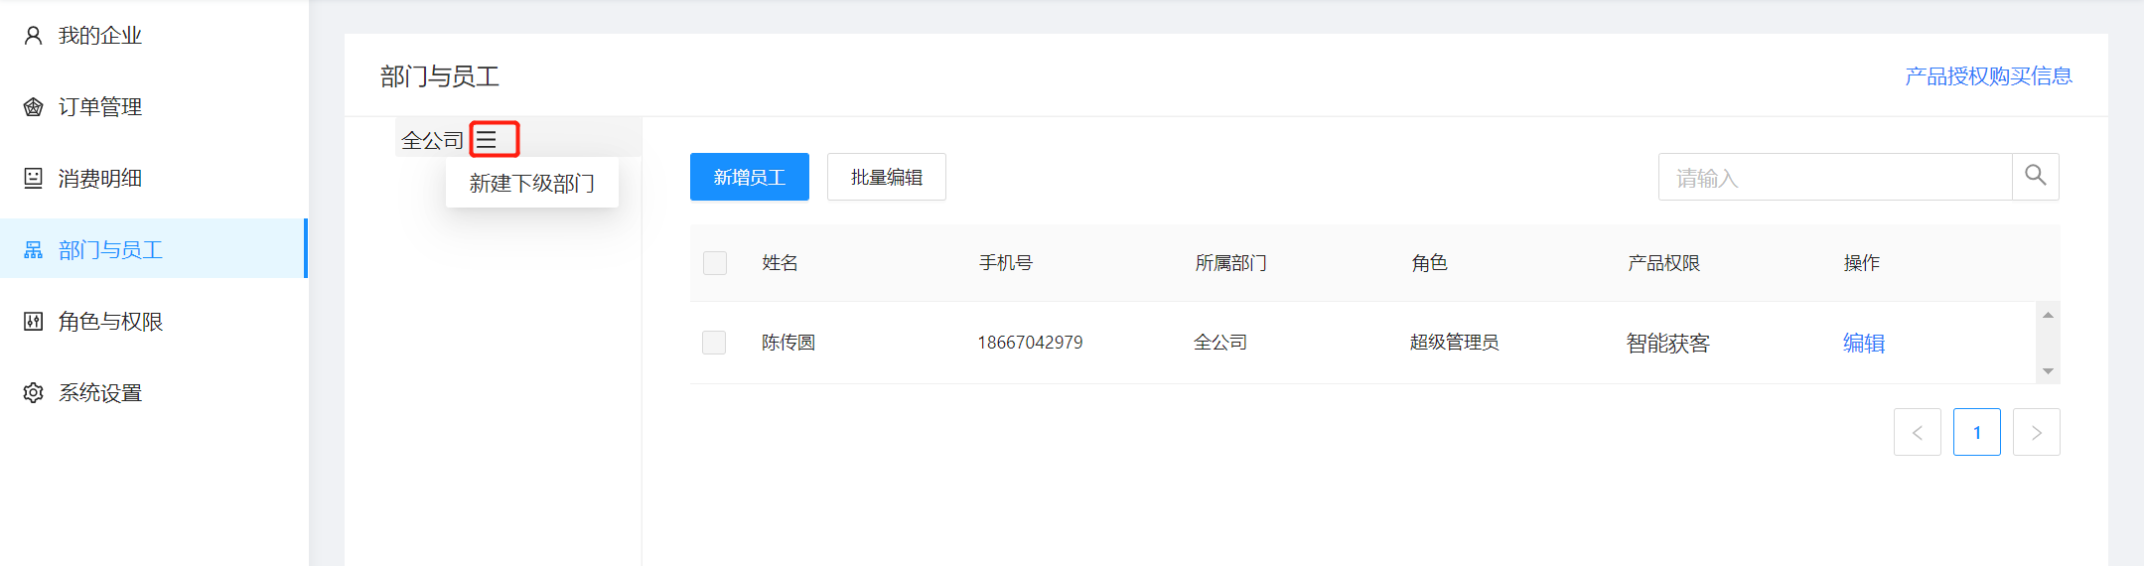Click the 批量编辑 button
The width and height of the screenshot is (2144, 566).
(886, 177)
